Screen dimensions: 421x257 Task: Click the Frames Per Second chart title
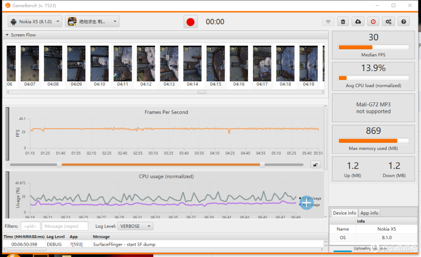point(166,112)
